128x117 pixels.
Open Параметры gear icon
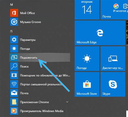(14, 40)
